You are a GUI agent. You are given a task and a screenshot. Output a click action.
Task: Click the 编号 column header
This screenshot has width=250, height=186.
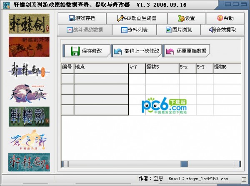click(x=67, y=68)
